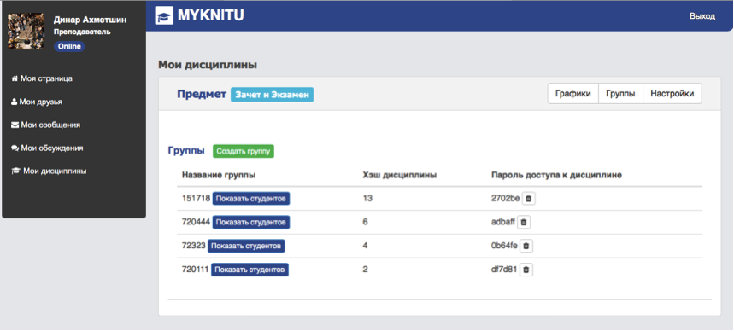The image size is (734, 331).
Task: Delete password 2702be with trash icon
Action: point(529,199)
